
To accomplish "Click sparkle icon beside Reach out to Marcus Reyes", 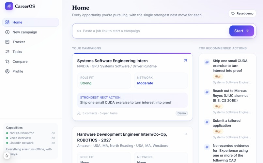I will [207, 92].
